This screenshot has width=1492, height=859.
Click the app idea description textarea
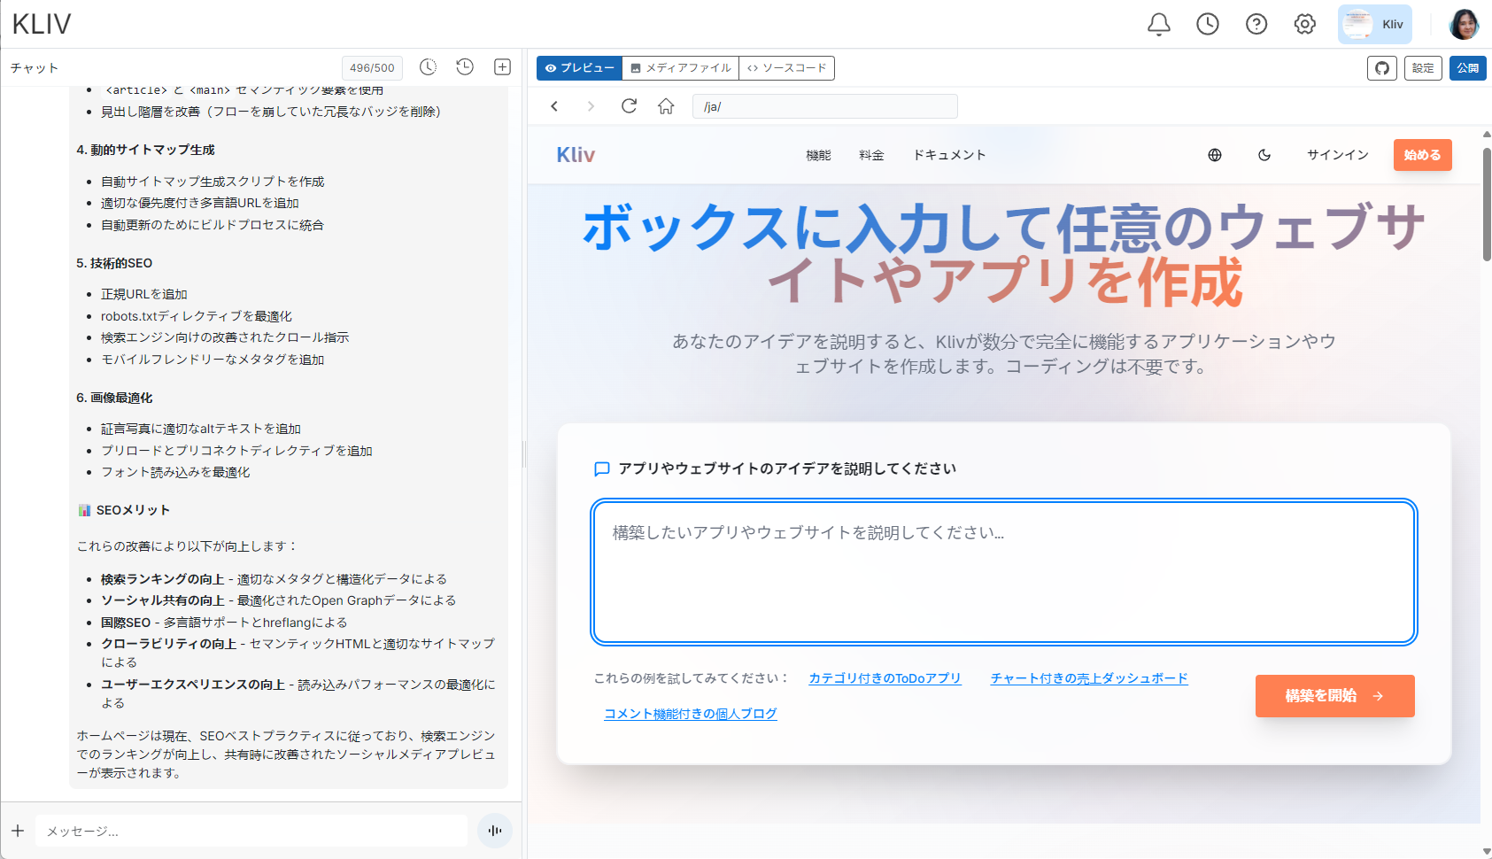click(1004, 572)
